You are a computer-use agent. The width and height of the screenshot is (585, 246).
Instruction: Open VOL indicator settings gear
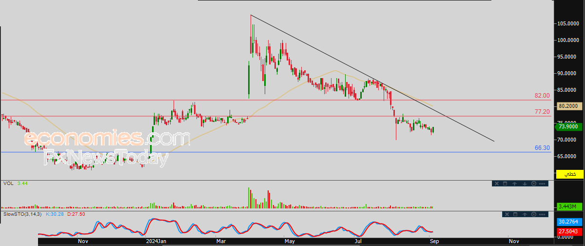(534, 184)
